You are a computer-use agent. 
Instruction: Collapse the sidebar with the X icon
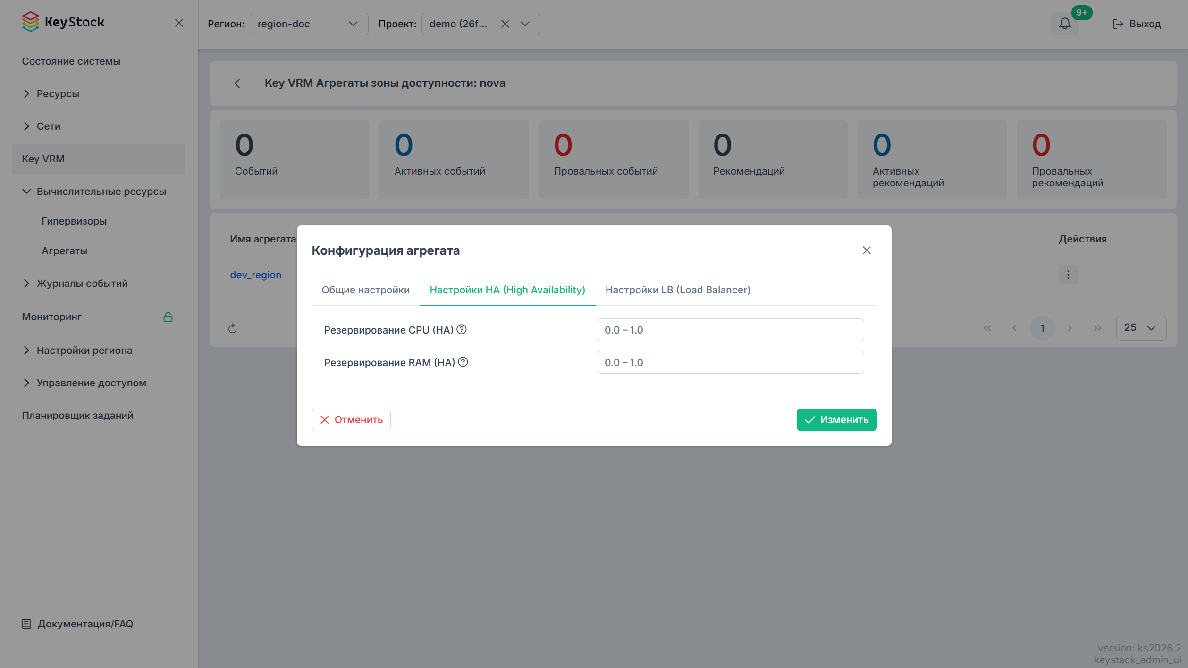click(179, 23)
